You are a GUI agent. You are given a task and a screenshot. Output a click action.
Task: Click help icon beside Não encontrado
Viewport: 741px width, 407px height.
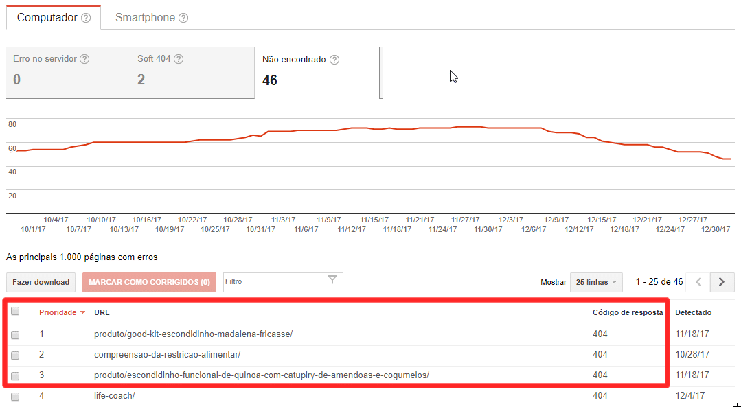tap(334, 60)
